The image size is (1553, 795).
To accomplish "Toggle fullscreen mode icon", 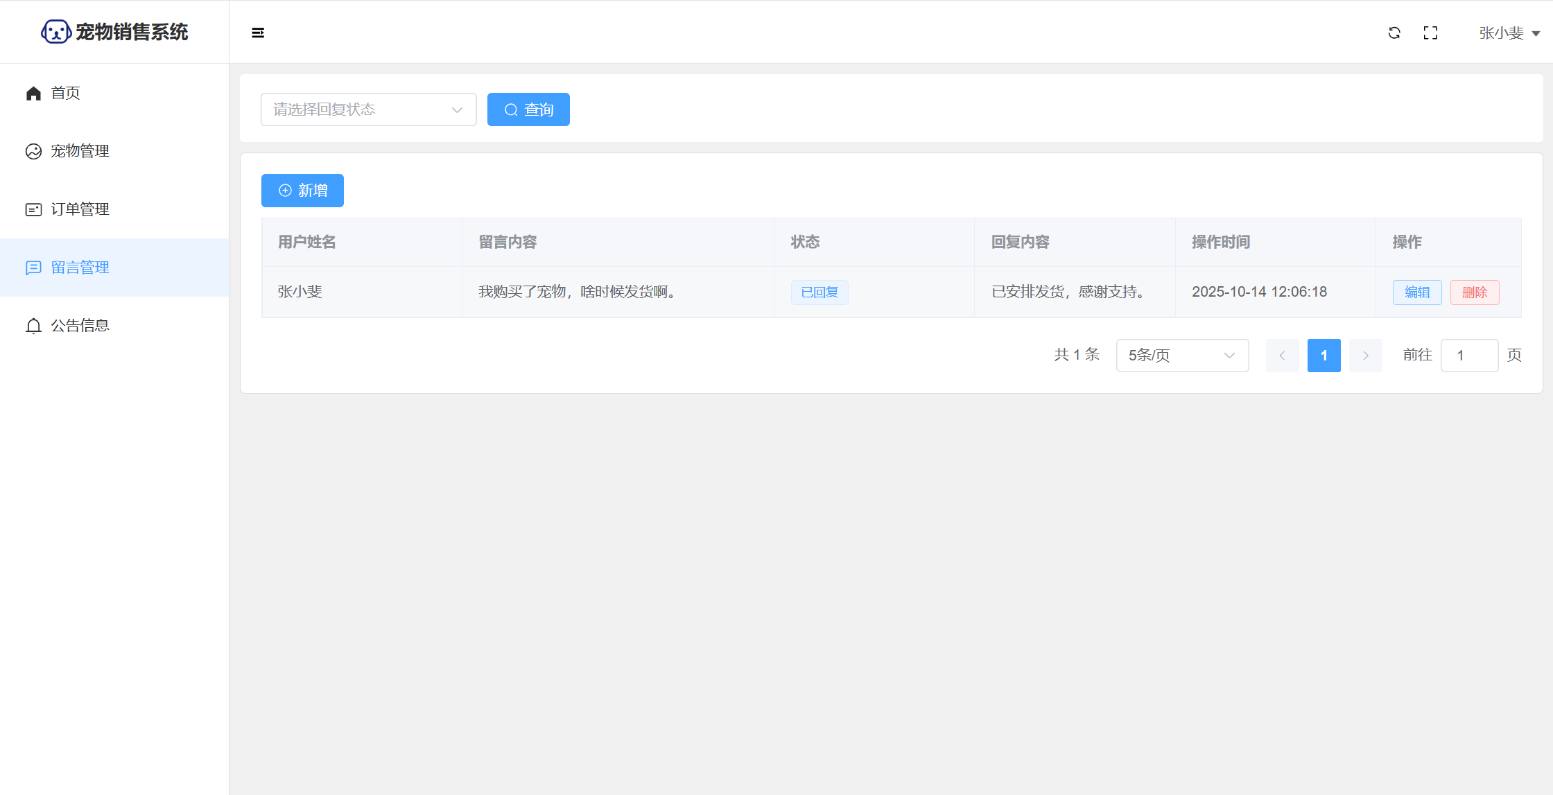I will [1430, 33].
